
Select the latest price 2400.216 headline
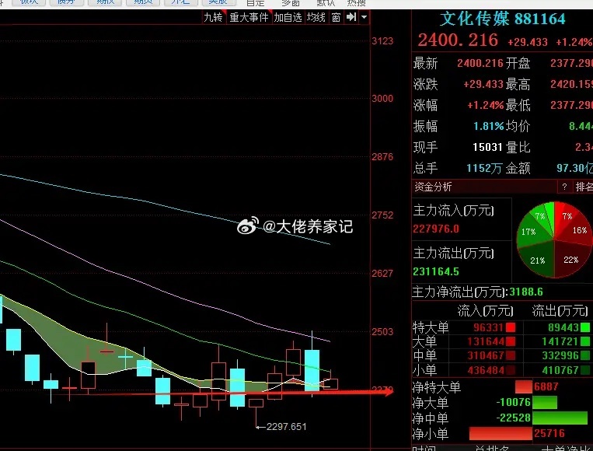tap(458, 40)
